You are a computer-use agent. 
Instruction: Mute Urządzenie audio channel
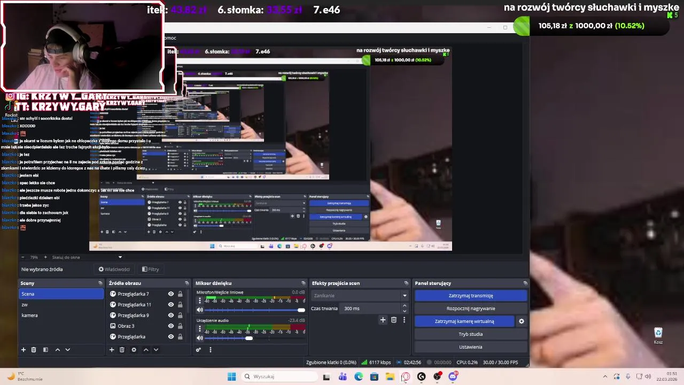[x=200, y=338]
